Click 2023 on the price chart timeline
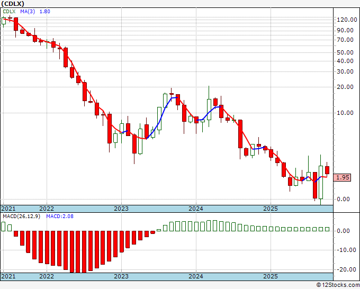This screenshot has height=289, width=360. (x=121, y=209)
